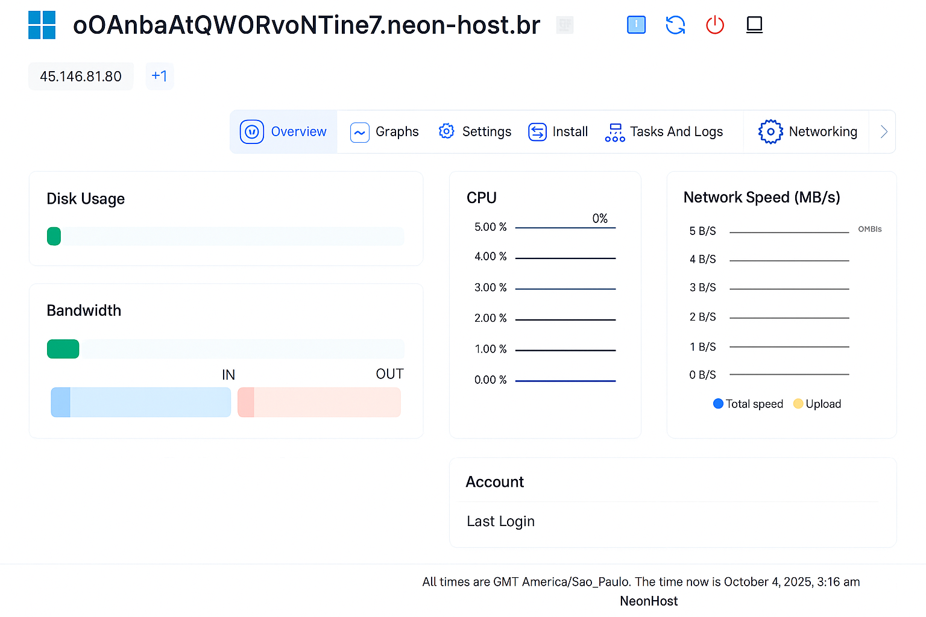Expand additional IPs with +1 badge
This screenshot has width=926, height=617.
click(159, 76)
